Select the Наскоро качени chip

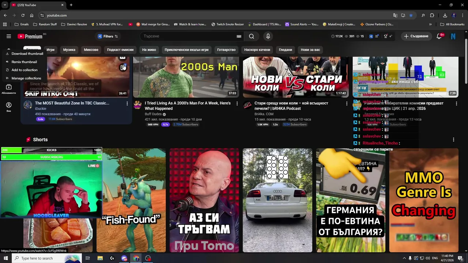(x=257, y=50)
